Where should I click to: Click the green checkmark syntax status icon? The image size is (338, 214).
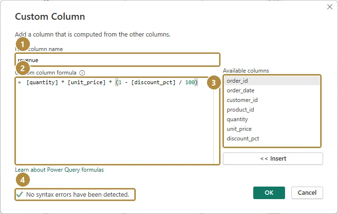tap(20, 195)
